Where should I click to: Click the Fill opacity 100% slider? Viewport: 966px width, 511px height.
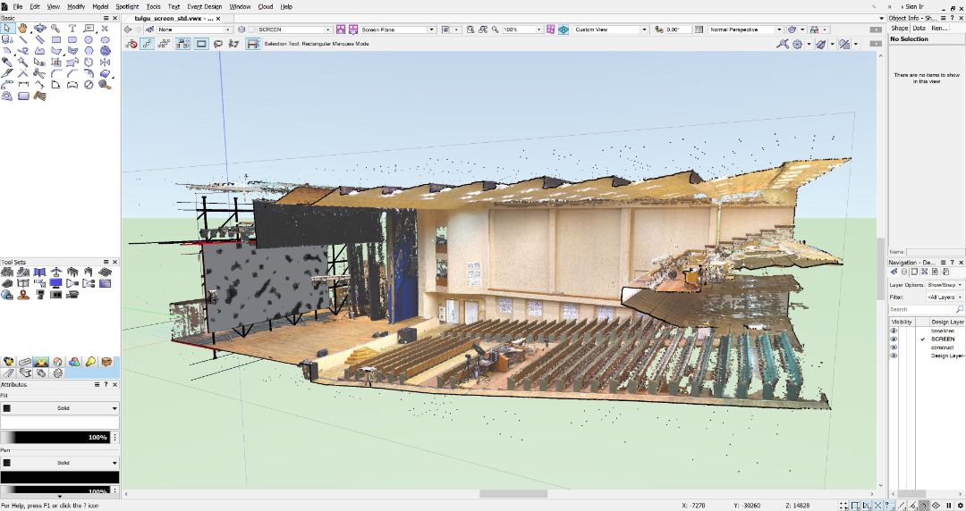(x=59, y=438)
